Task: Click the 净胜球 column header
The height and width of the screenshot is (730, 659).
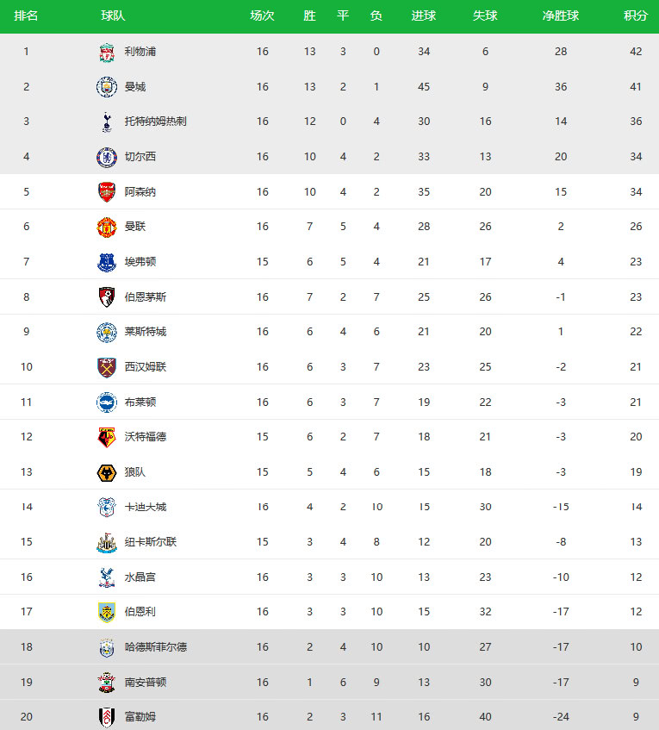Action: [560, 16]
